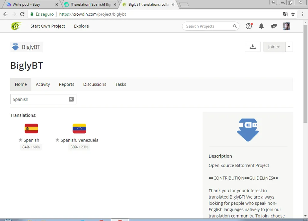
Task: Close the Write post - Busy tab
Action: tap(57, 4)
